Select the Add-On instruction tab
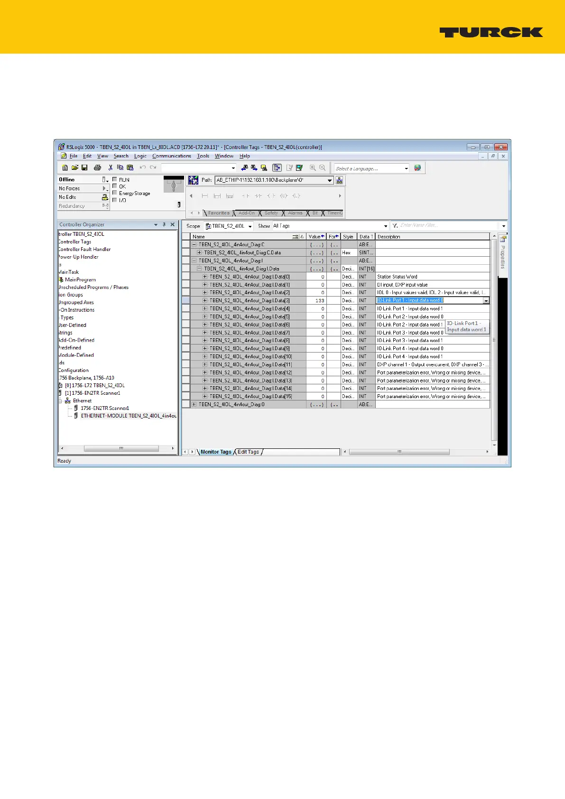This screenshot has width=565, height=799. [x=247, y=213]
